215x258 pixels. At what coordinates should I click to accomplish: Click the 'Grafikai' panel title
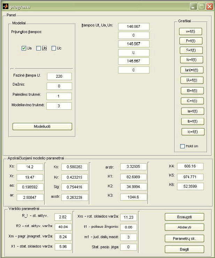(184, 21)
